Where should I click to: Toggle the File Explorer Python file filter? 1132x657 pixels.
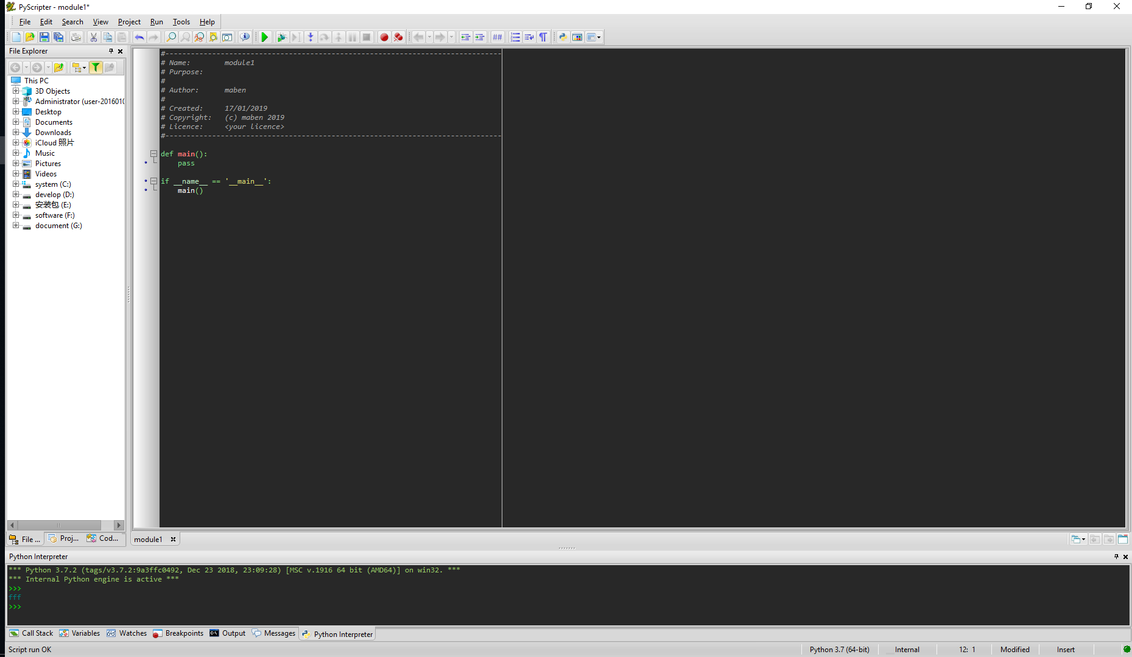[96, 68]
